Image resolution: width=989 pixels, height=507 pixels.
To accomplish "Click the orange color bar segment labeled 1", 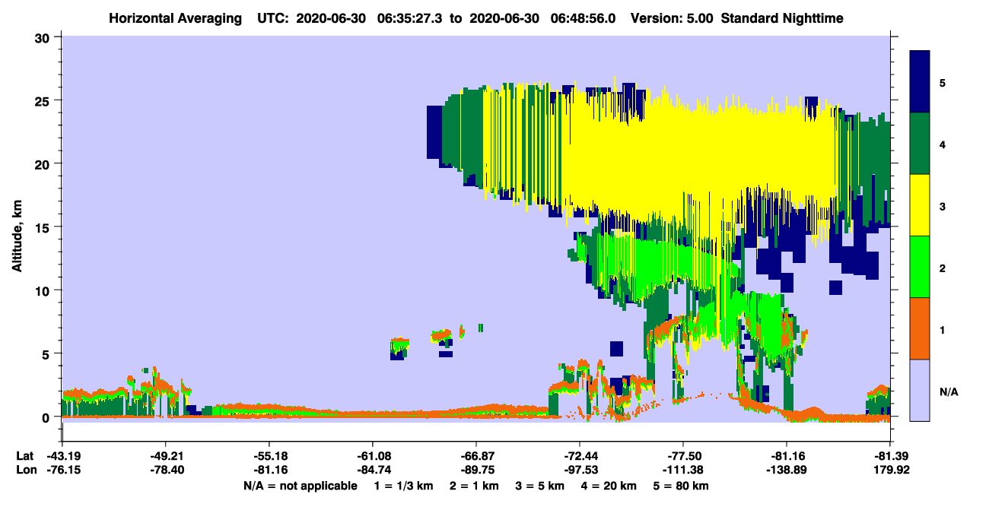I will point(920,328).
